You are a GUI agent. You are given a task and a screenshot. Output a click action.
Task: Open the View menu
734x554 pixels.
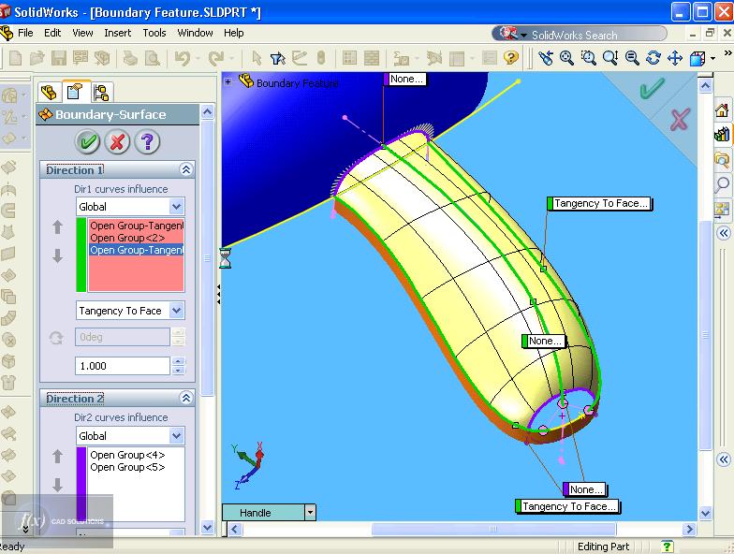pyautogui.click(x=82, y=33)
